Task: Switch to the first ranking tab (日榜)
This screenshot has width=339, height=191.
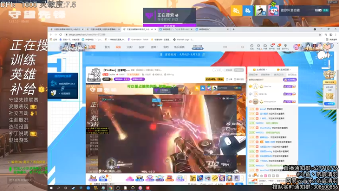Action: tap(253, 75)
